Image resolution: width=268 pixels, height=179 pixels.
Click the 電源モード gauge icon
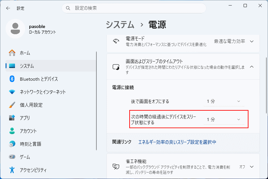(x=116, y=41)
